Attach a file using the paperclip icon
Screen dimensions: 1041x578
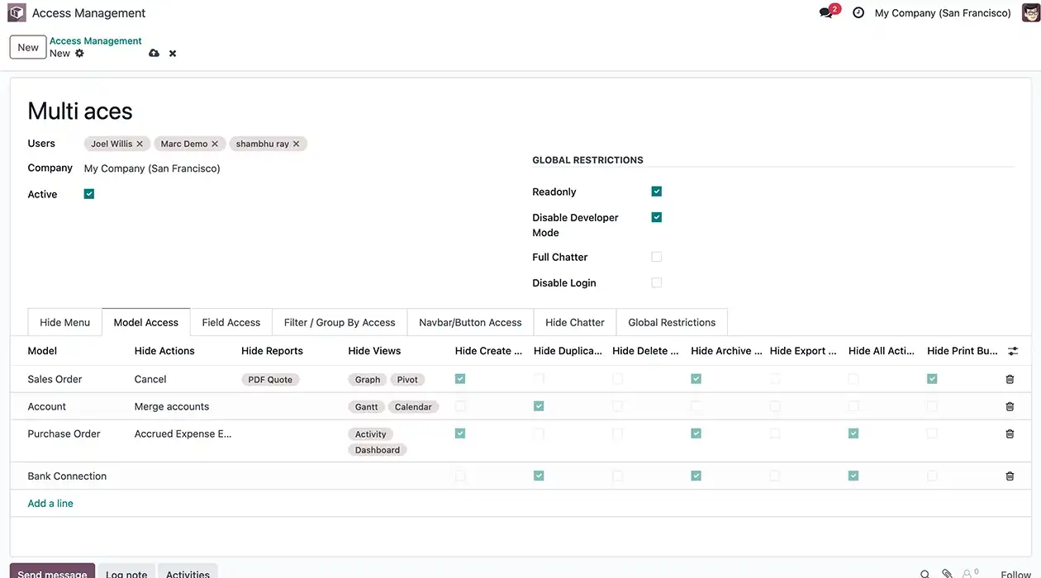(x=946, y=573)
